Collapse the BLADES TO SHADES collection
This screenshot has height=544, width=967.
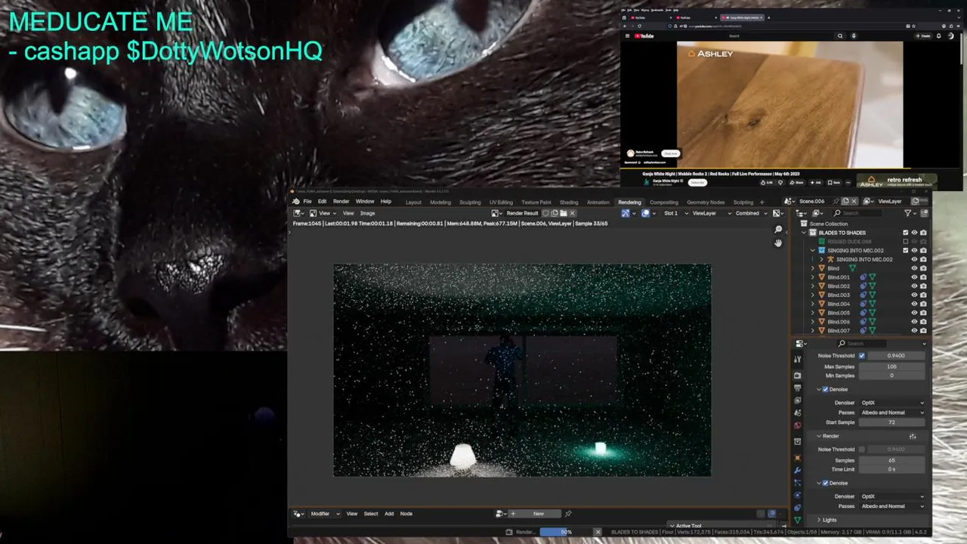pyautogui.click(x=805, y=233)
